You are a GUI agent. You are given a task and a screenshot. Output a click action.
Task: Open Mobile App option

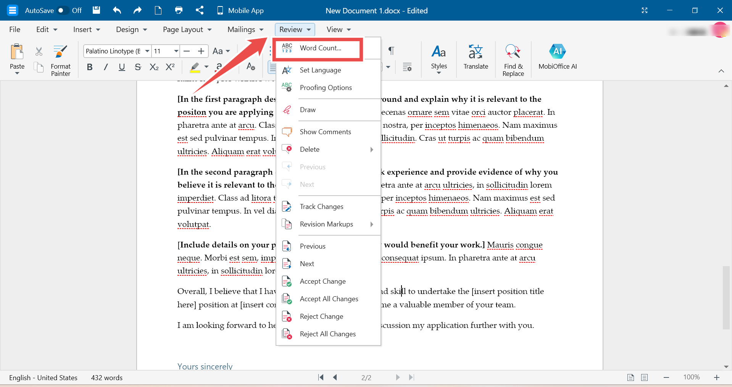click(x=240, y=10)
